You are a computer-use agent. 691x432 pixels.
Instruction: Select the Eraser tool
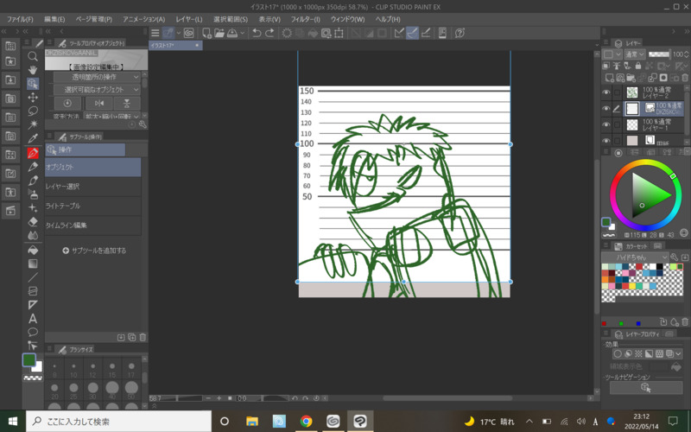tap(33, 221)
